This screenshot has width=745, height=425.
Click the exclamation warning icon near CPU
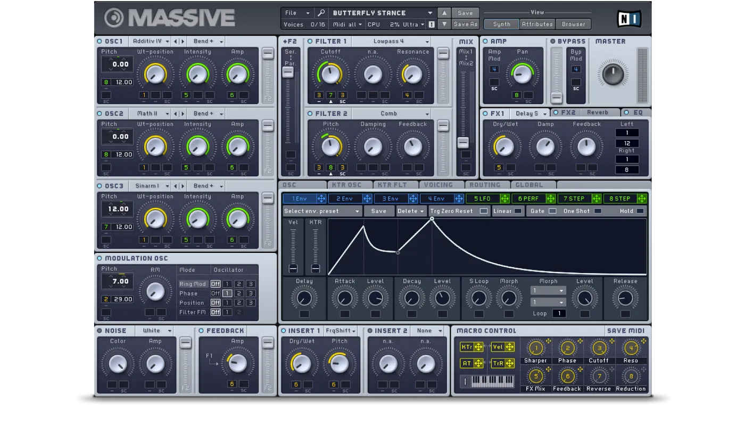[432, 24]
